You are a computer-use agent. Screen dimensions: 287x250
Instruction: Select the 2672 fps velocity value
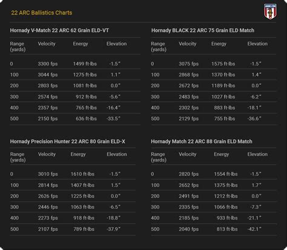189,86
